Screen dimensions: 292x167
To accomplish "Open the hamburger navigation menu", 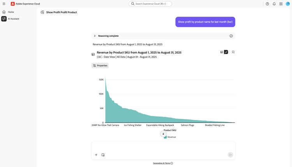I will [4, 4].
